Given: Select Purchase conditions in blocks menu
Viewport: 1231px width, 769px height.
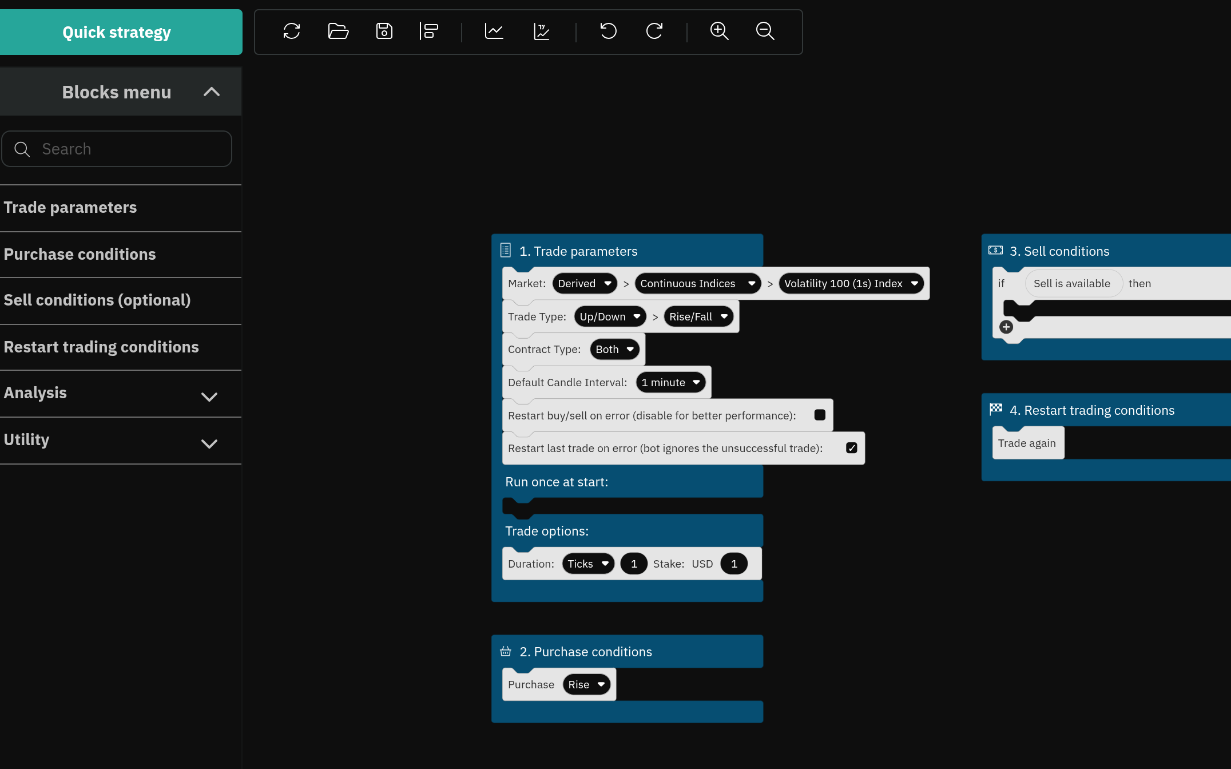Looking at the screenshot, I should click(x=121, y=255).
